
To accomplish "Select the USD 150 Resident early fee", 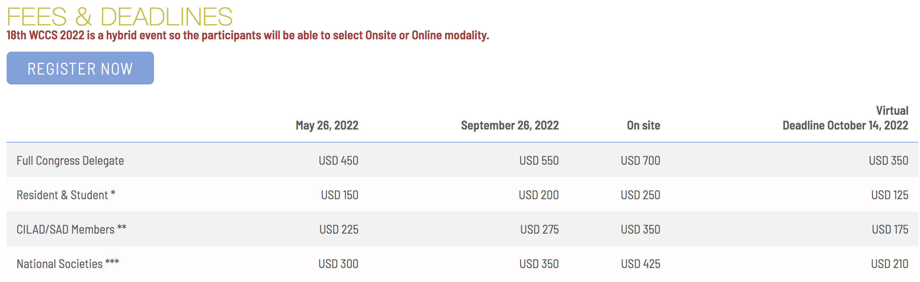I will point(340,195).
